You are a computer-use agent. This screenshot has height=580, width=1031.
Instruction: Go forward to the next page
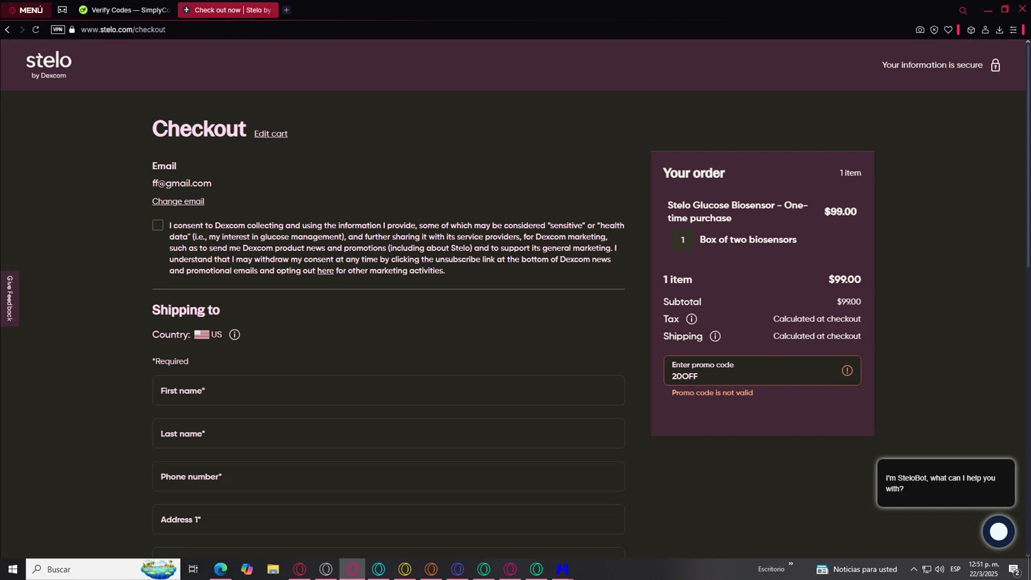(x=22, y=30)
